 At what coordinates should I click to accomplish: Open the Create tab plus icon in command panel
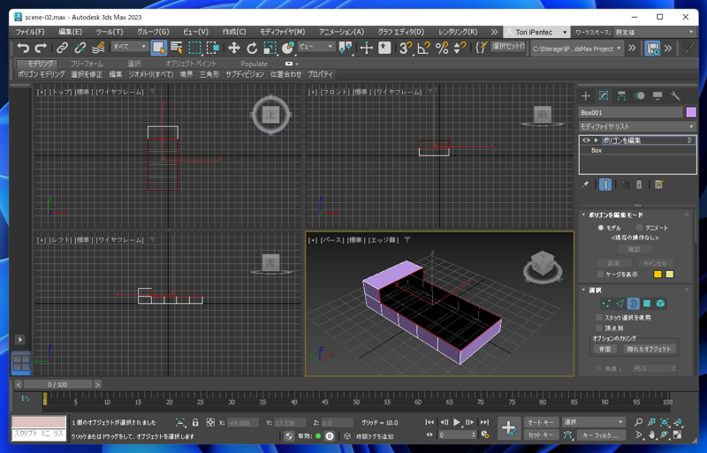[x=585, y=95]
